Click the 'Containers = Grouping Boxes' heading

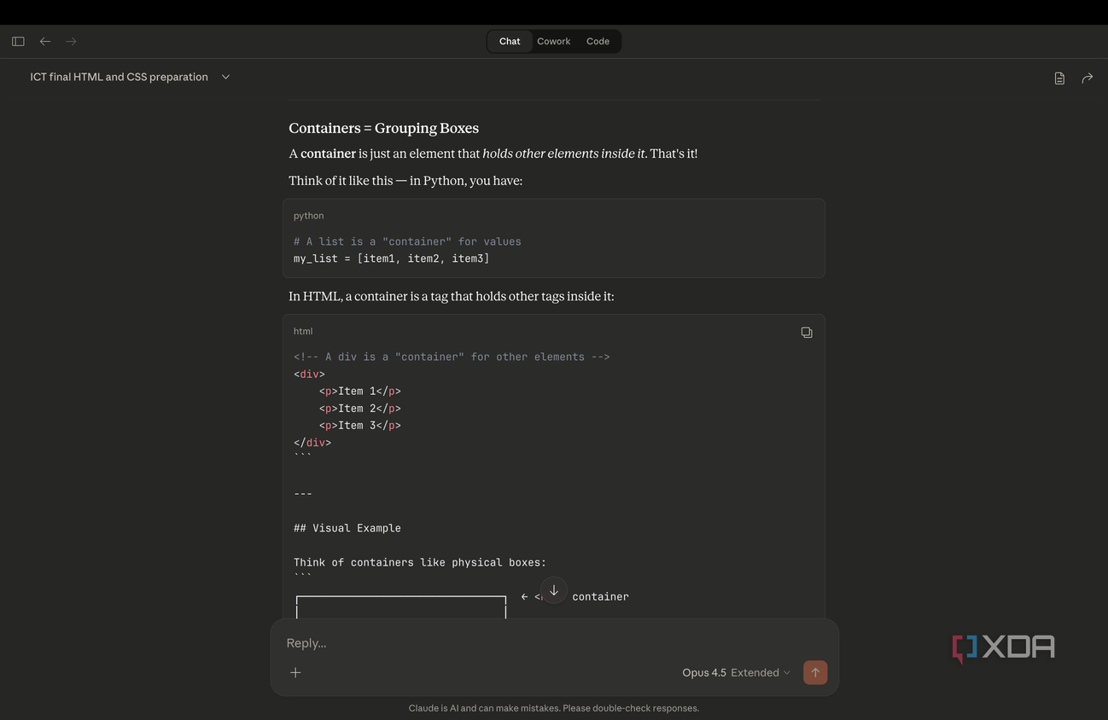383,128
